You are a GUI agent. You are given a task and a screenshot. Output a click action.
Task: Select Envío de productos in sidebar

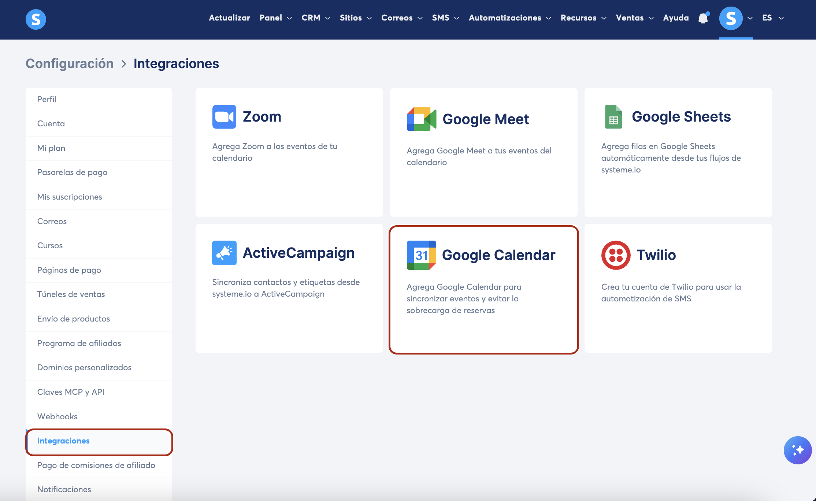99,319
